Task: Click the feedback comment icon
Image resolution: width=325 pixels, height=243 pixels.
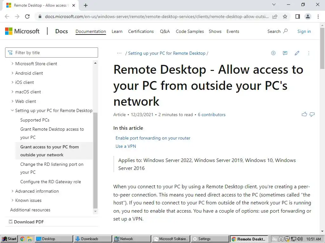Action: (x=285, y=53)
